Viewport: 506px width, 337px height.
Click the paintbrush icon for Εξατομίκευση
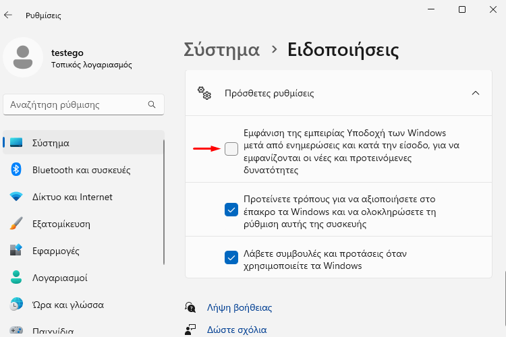tap(16, 224)
